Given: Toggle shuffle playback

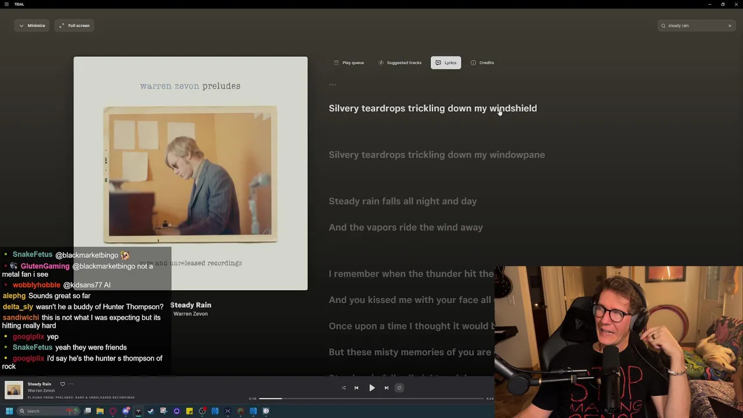Looking at the screenshot, I should (x=344, y=388).
